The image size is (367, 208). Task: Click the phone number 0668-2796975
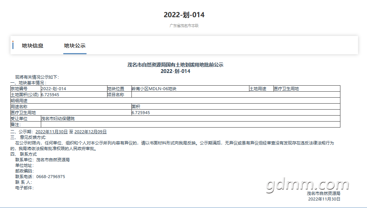point(51,177)
